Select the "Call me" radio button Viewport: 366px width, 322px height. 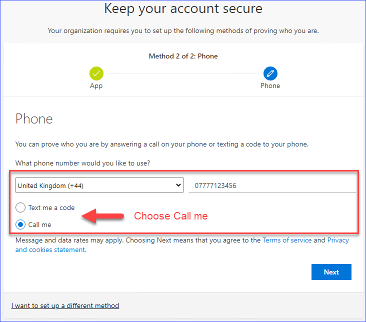[20, 224]
